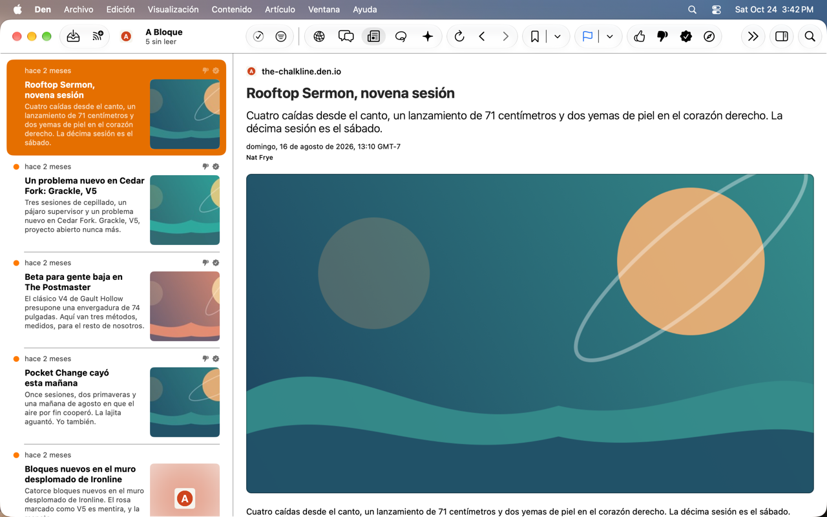Open the the-chalkline.den.io source link
827x517 pixels.
point(301,72)
